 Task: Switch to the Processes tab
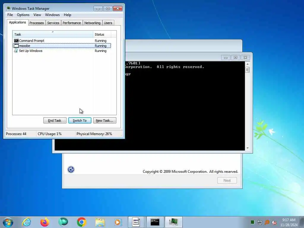pyautogui.click(x=37, y=23)
